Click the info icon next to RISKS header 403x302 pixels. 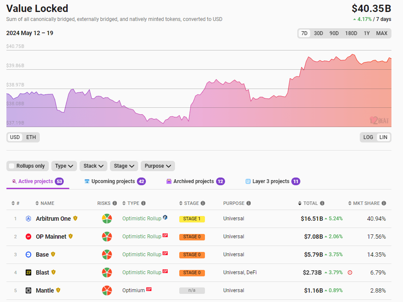tap(115, 203)
